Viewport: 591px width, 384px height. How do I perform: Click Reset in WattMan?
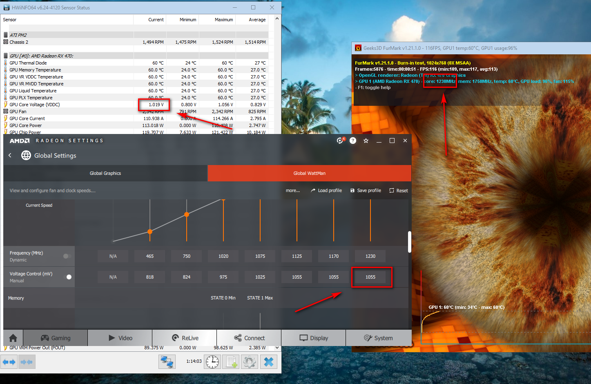pos(399,190)
